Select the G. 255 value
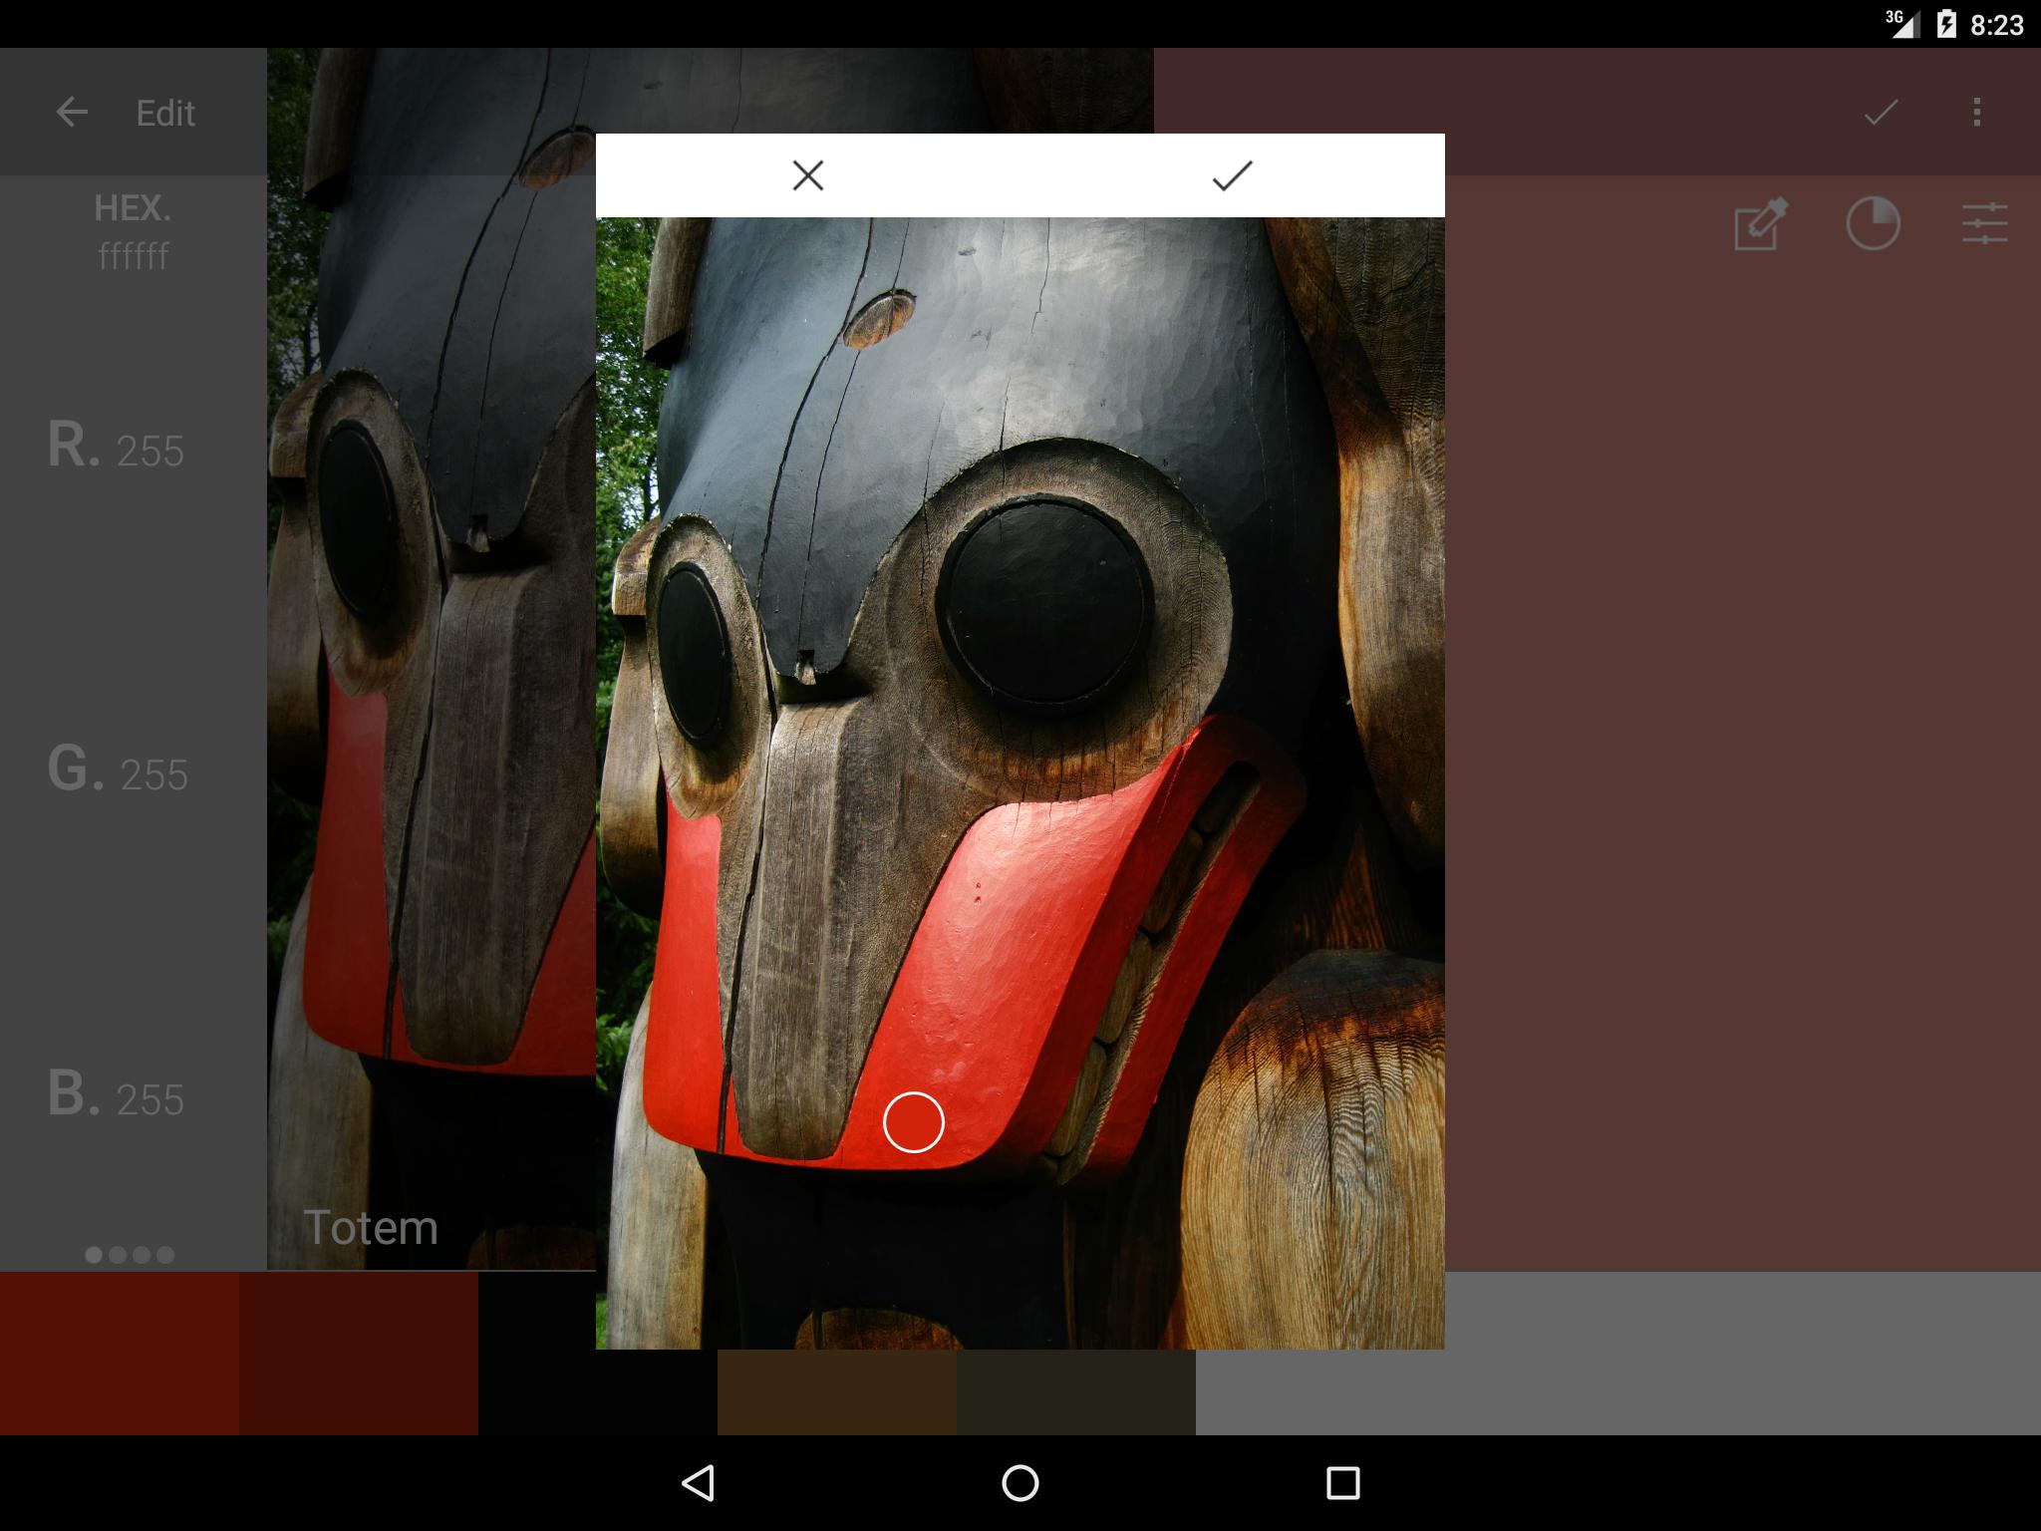This screenshot has height=1531, width=2041. (118, 770)
